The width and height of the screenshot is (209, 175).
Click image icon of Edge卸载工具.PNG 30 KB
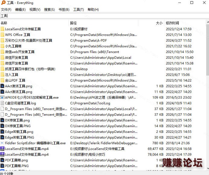2,137
